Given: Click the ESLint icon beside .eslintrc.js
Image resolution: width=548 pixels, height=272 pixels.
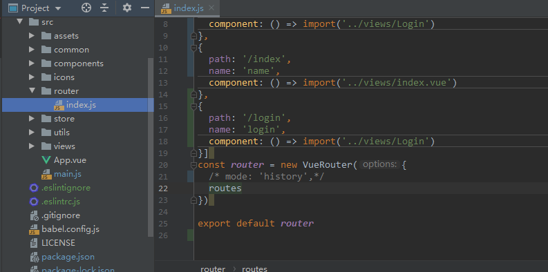Looking at the screenshot, I should [x=34, y=202].
